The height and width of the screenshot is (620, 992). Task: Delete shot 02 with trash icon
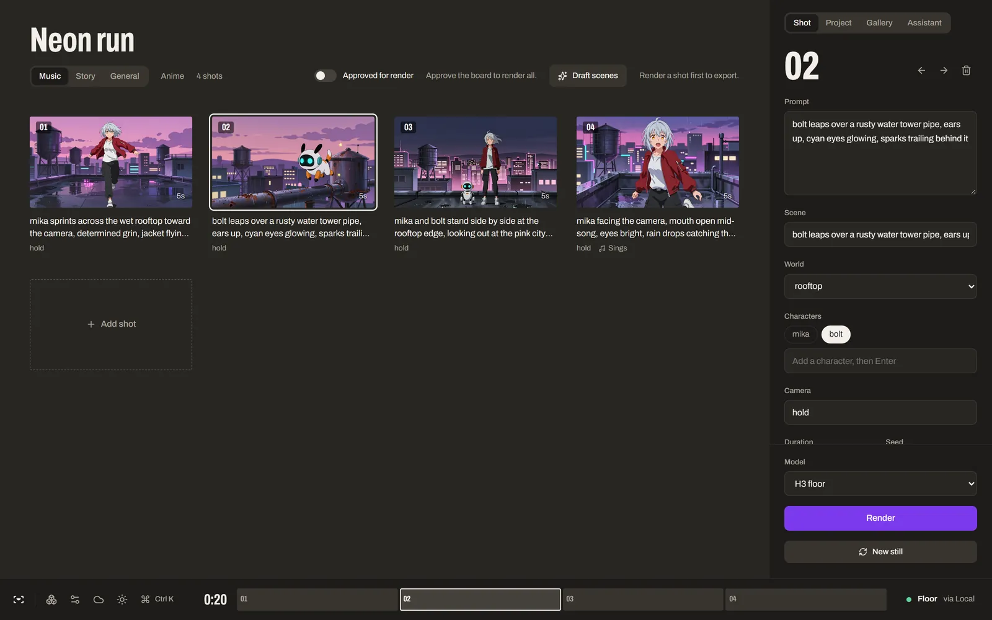[x=966, y=71]
